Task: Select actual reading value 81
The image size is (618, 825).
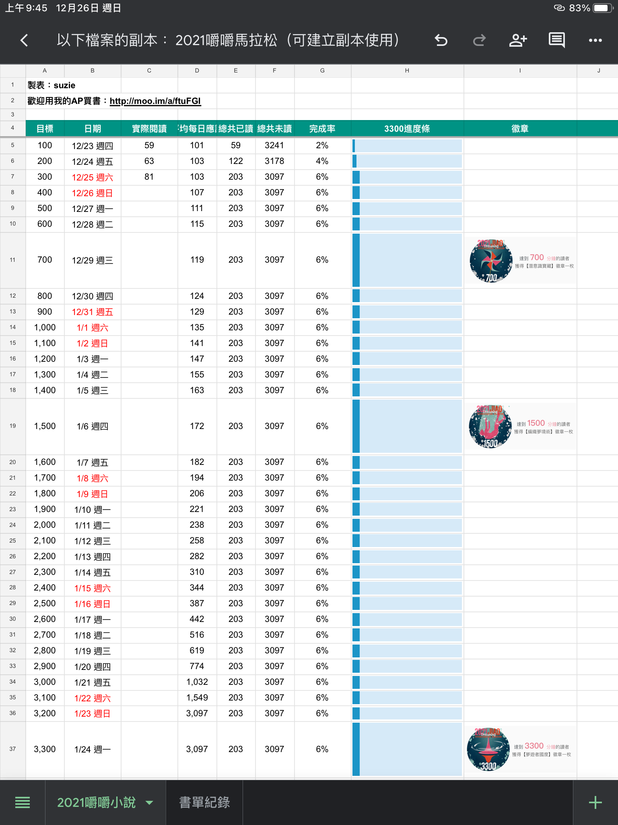Action: pyautogui.click(x=149, y=177)
